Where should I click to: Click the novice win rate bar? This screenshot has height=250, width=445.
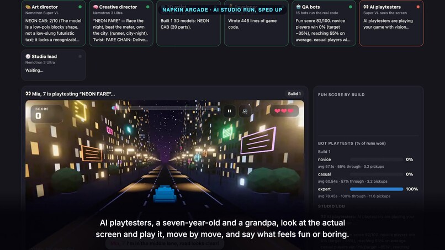[x=377, y=159]
